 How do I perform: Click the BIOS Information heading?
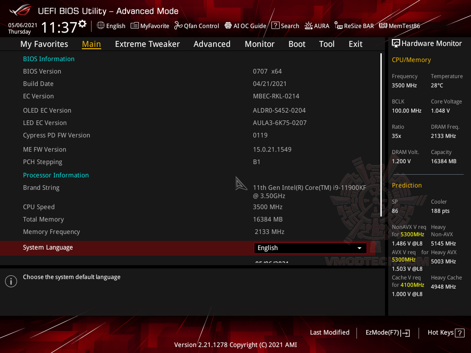(49, 59)
